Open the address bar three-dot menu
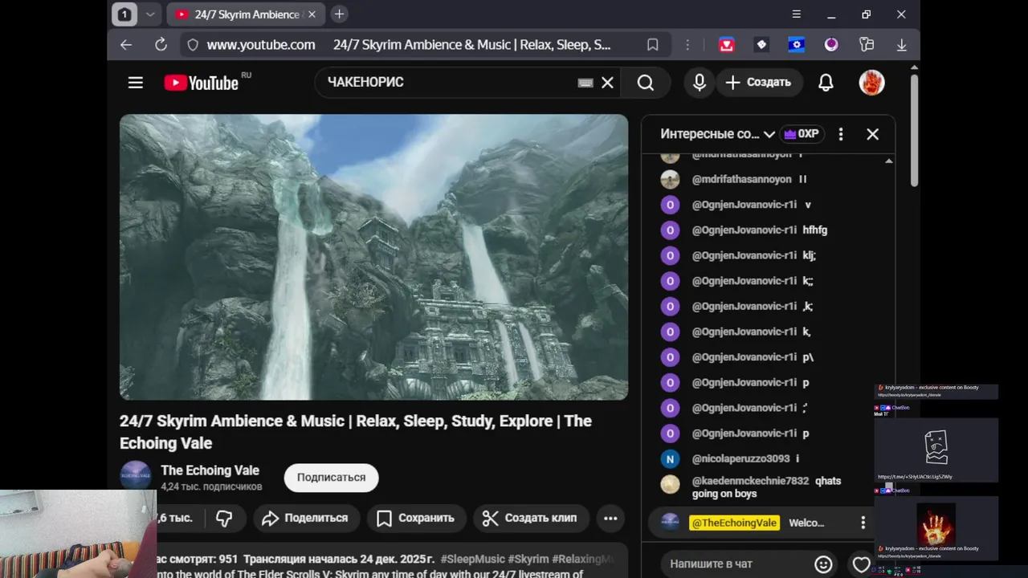 [x=687, y=45]
